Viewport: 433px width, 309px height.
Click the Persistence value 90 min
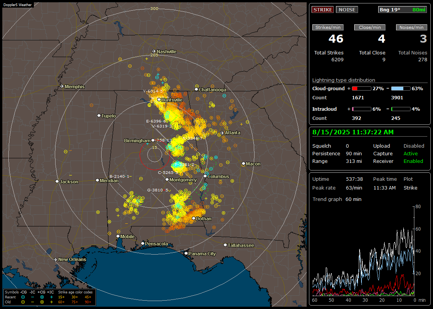354,153
